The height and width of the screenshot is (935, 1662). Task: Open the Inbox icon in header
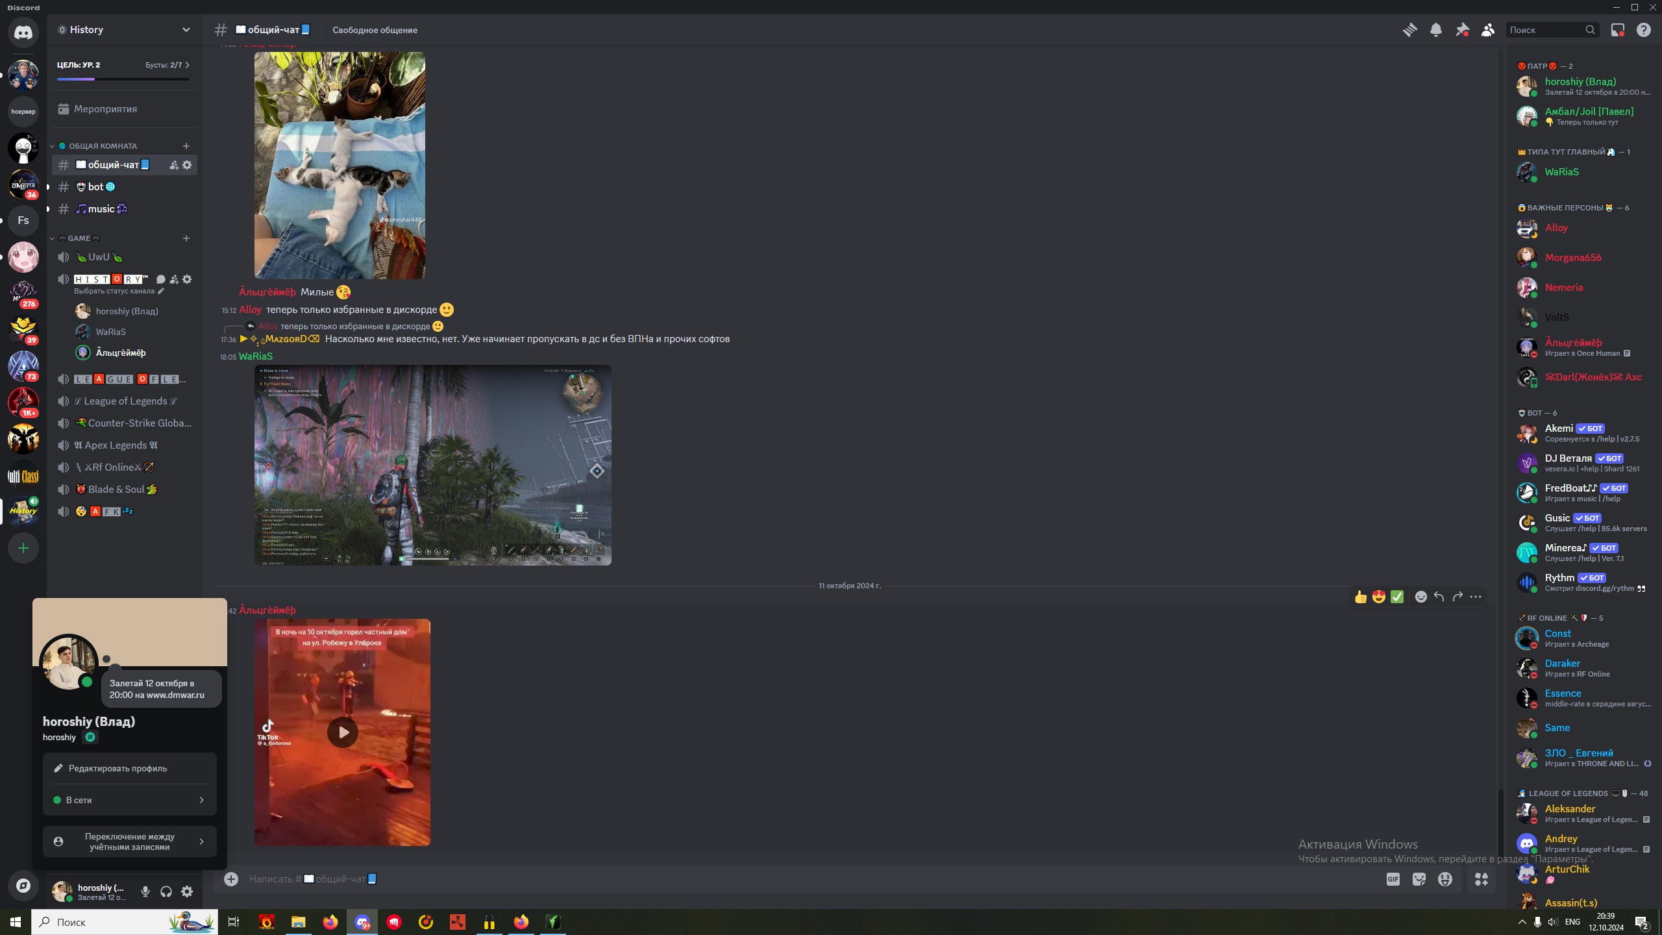(x=1617, y=30)
